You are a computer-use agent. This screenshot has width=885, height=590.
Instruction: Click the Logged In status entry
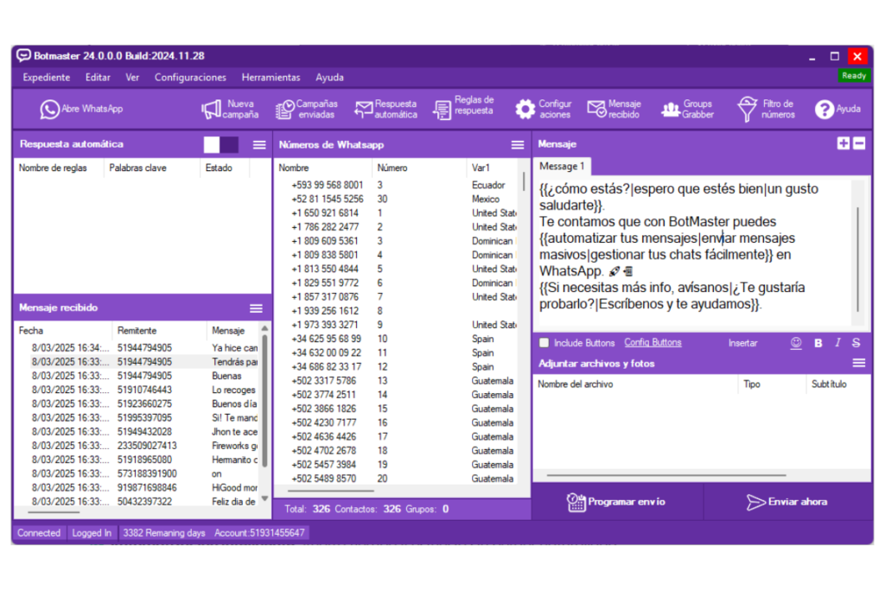tap(92, 532)
